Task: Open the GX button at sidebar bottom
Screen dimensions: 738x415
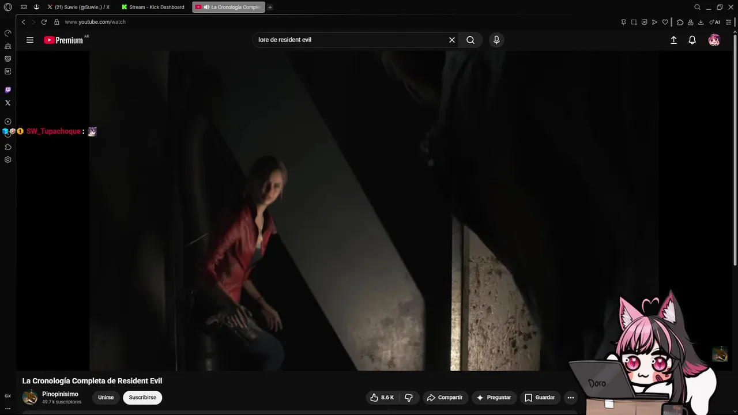Action: [x=7, y=396]
